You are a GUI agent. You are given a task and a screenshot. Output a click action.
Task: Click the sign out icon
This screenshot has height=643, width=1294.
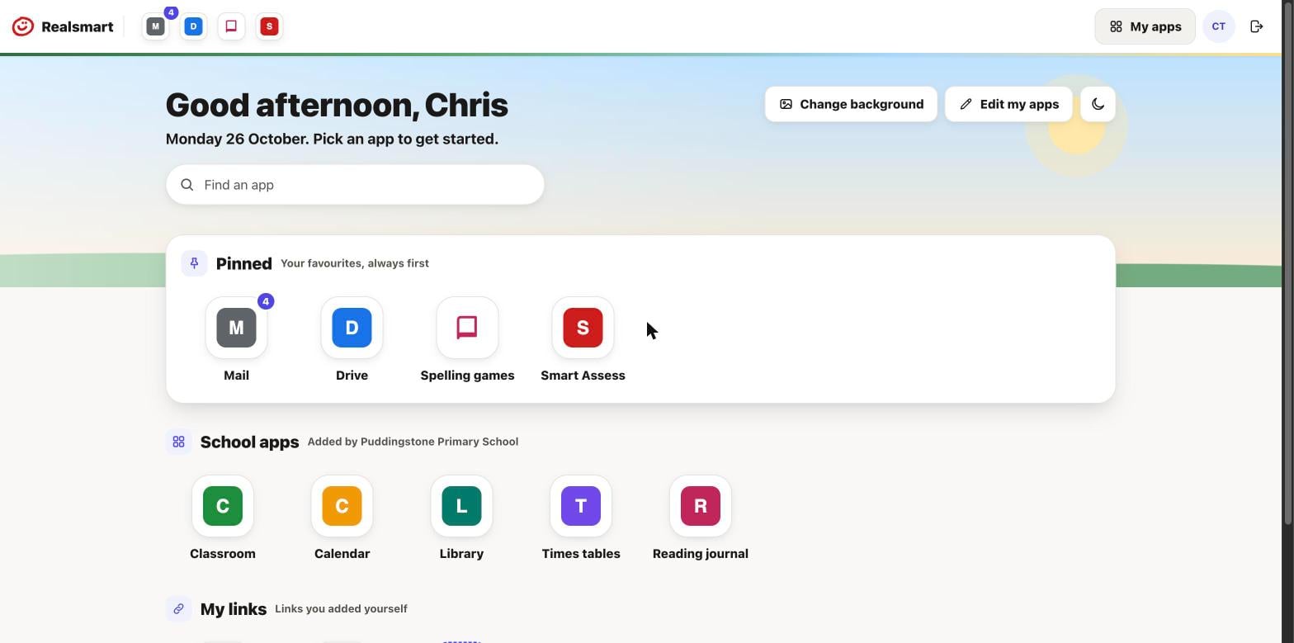point(1257,26)
